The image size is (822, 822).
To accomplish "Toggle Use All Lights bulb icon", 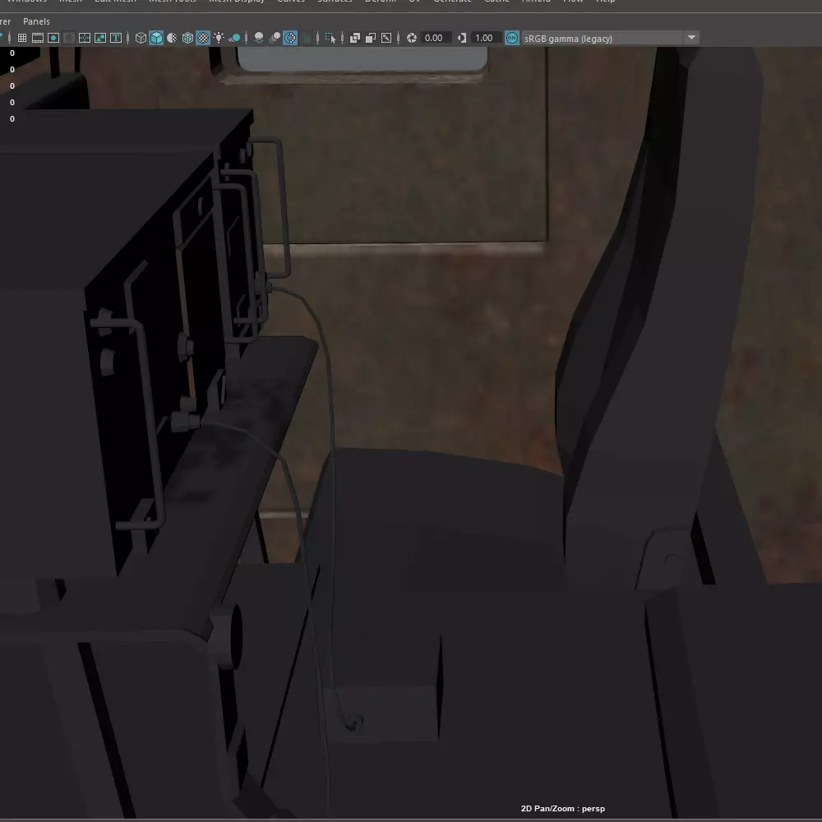I will pos(219,38).
